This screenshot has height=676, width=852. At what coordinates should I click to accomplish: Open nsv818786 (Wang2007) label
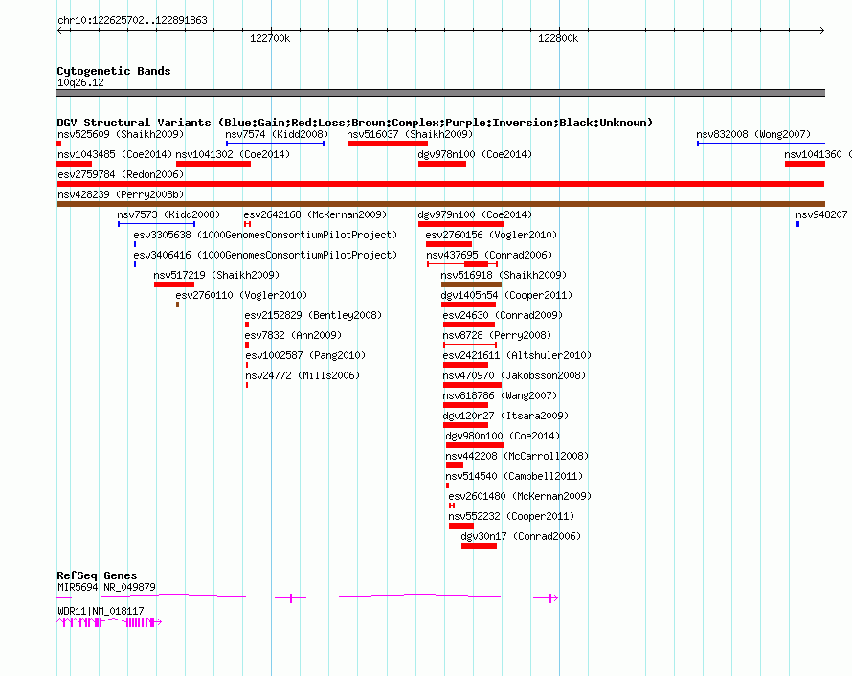[500, 395]
